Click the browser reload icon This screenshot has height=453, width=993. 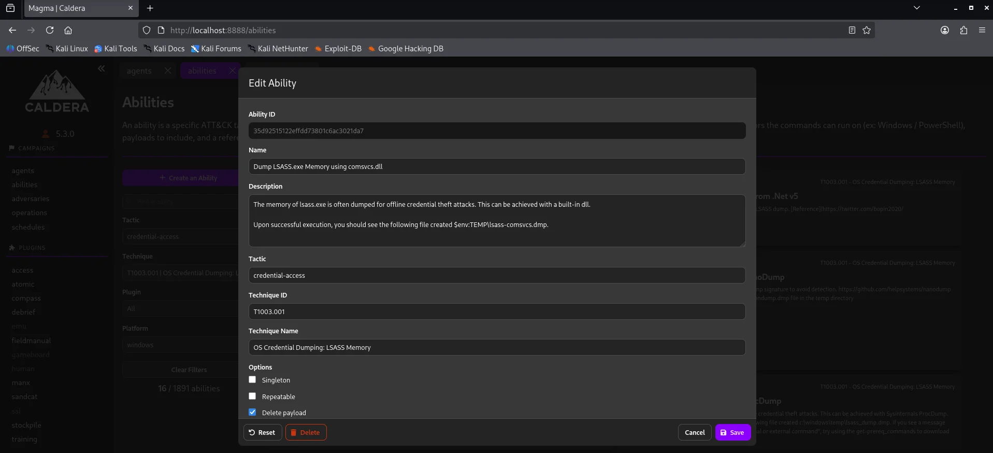50,30
